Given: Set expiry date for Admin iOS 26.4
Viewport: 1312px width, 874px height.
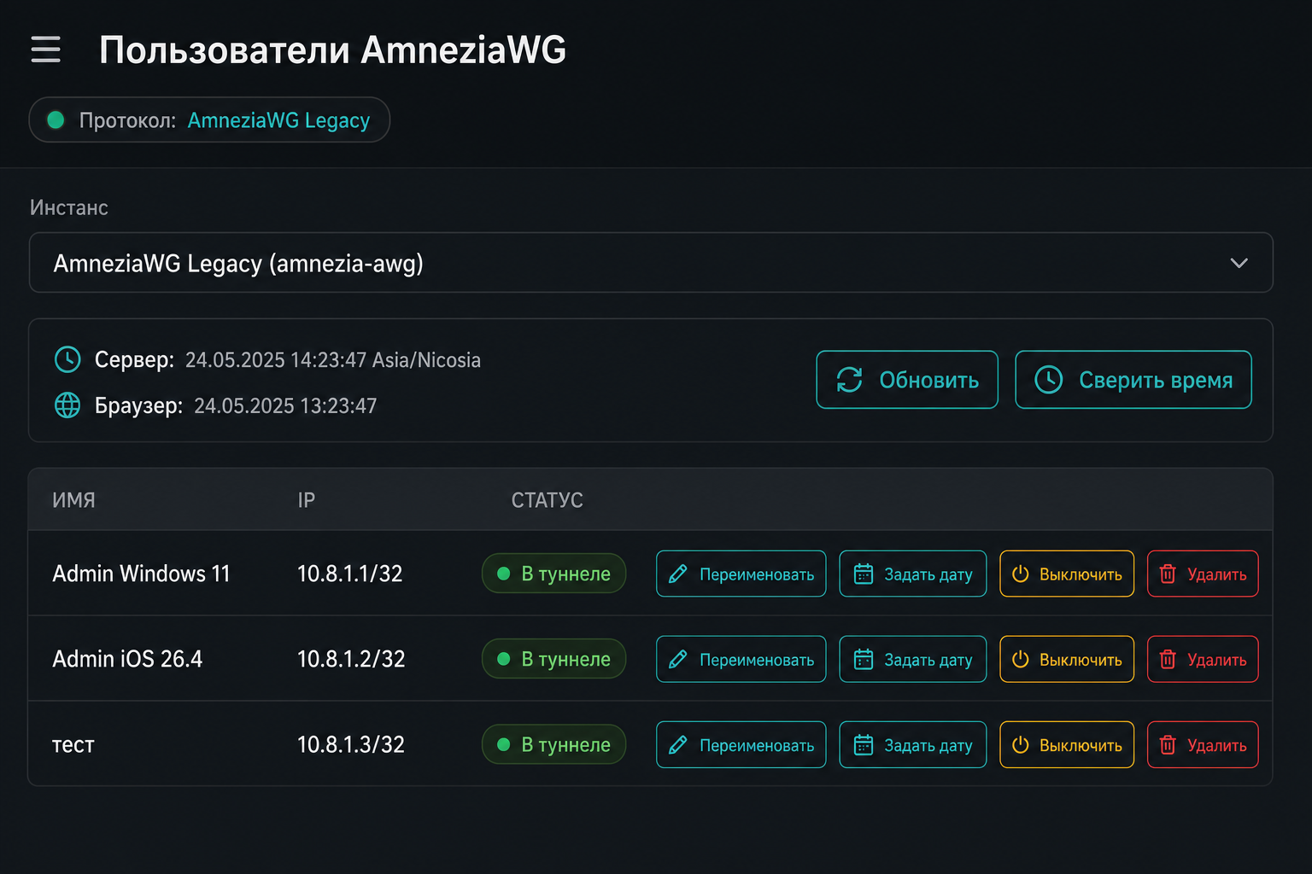Looking at the screenshot, I should (913, 659).
